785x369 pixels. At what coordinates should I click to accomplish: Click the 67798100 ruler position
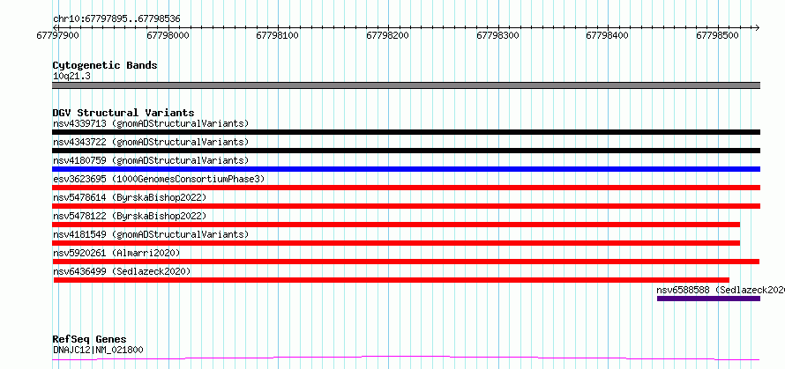point(278,36)
